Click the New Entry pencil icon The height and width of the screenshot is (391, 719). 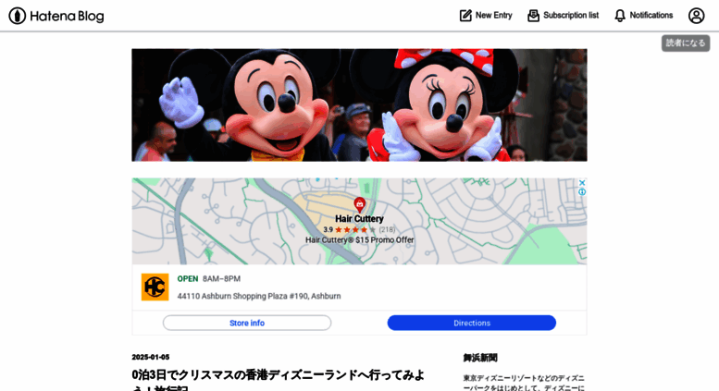465,16
